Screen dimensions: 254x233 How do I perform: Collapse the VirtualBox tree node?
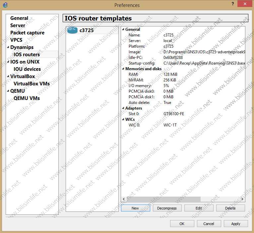coord(8,76)
